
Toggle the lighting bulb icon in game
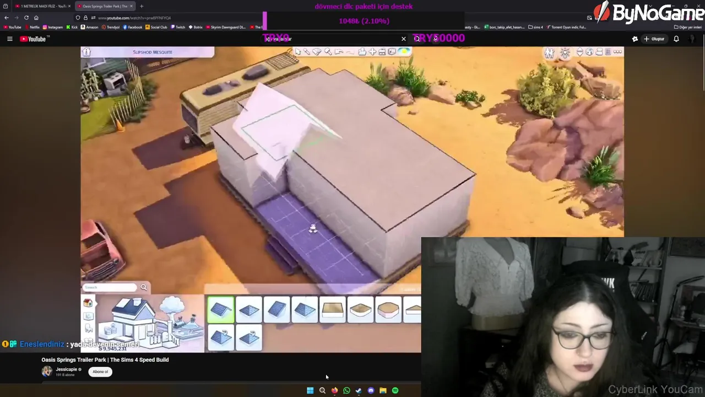(565, 52)
